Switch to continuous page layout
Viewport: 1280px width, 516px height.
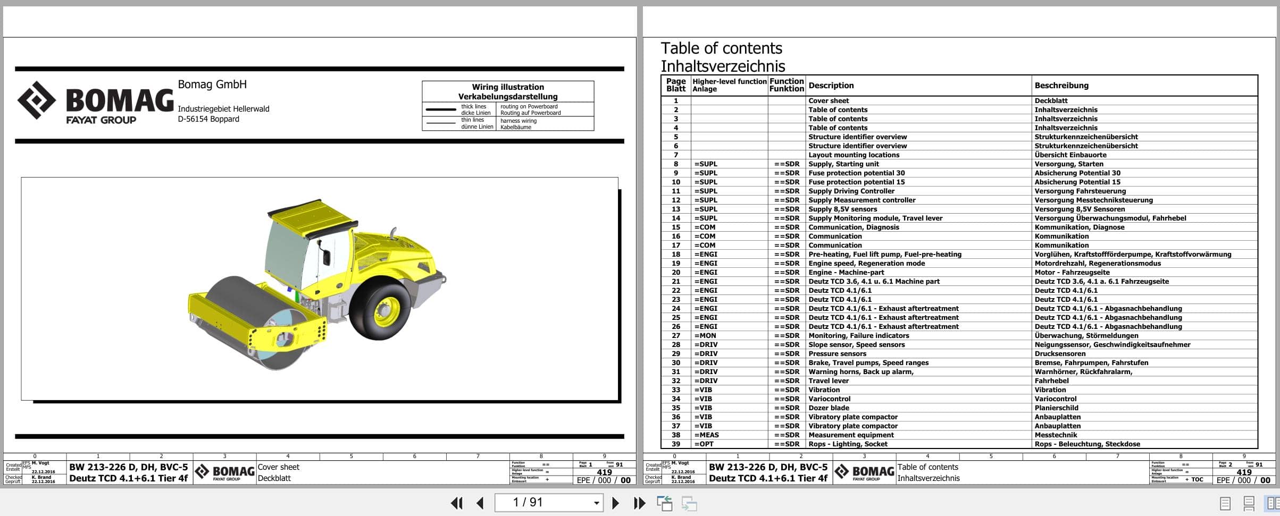[x=1249, y=503]
